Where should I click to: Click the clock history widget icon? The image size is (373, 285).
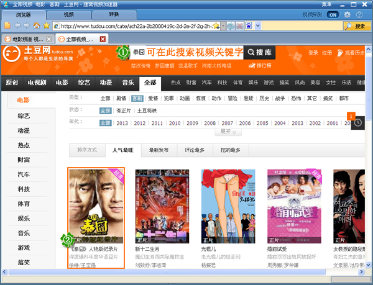(x=358, y=123)
